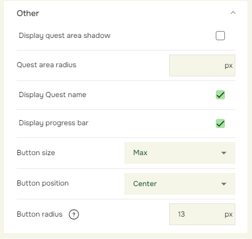The height and width of the screenshot is (239, 252).
Task: Open the Button size dropdown
Action: click(180, 153)
